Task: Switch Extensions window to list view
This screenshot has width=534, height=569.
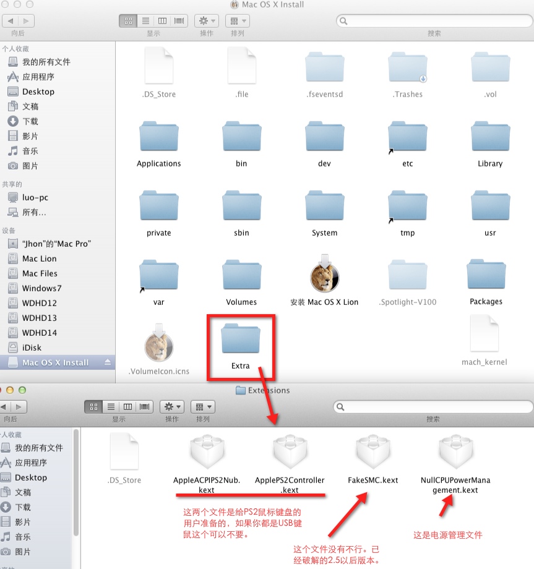Action: [111, 407]
